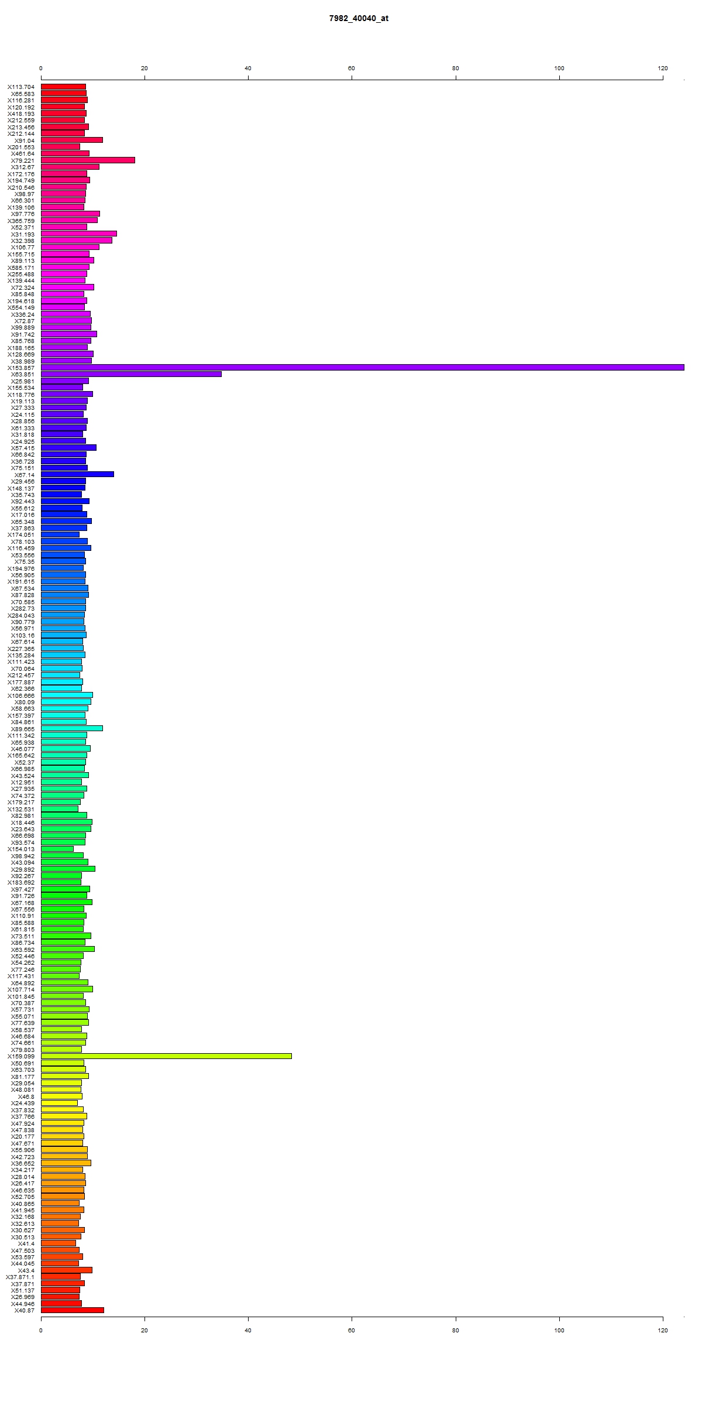The width and height of the screenshot is (702, 1405).
Task: Select the row label X79.221
Action: [x=23, y=160]
